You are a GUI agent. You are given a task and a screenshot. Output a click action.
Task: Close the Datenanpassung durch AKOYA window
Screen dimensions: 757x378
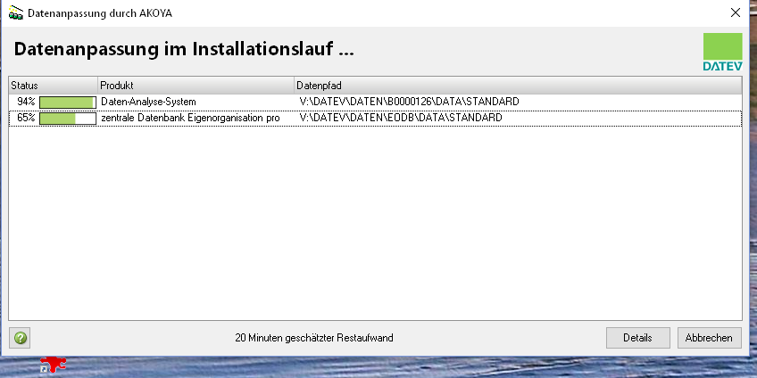(736, 12)
